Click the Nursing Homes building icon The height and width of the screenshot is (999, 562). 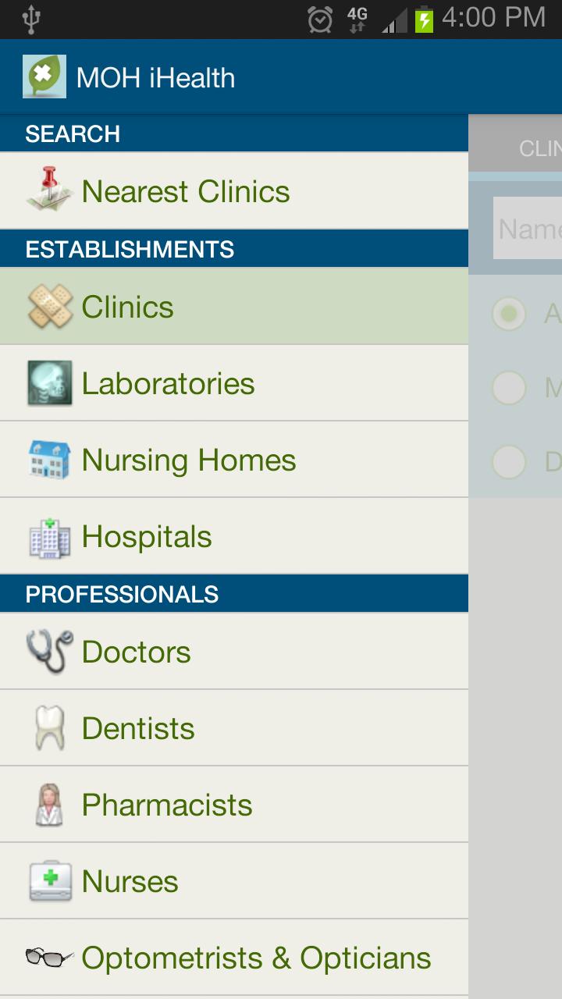click(48, 459)
